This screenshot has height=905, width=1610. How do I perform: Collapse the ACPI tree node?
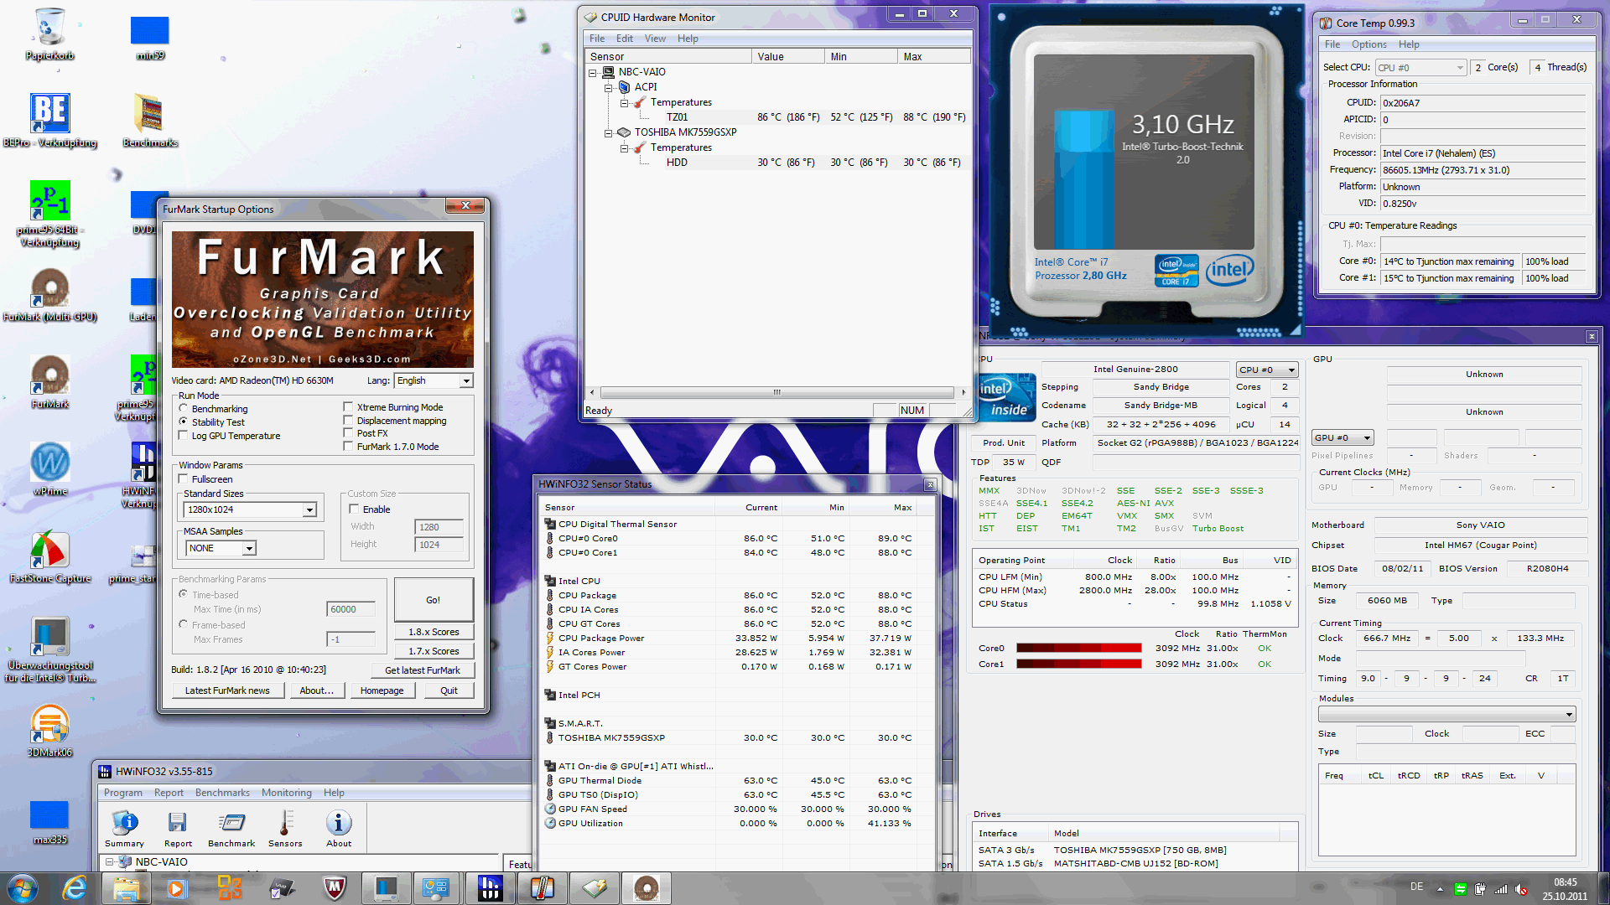(x=609, y=87)
